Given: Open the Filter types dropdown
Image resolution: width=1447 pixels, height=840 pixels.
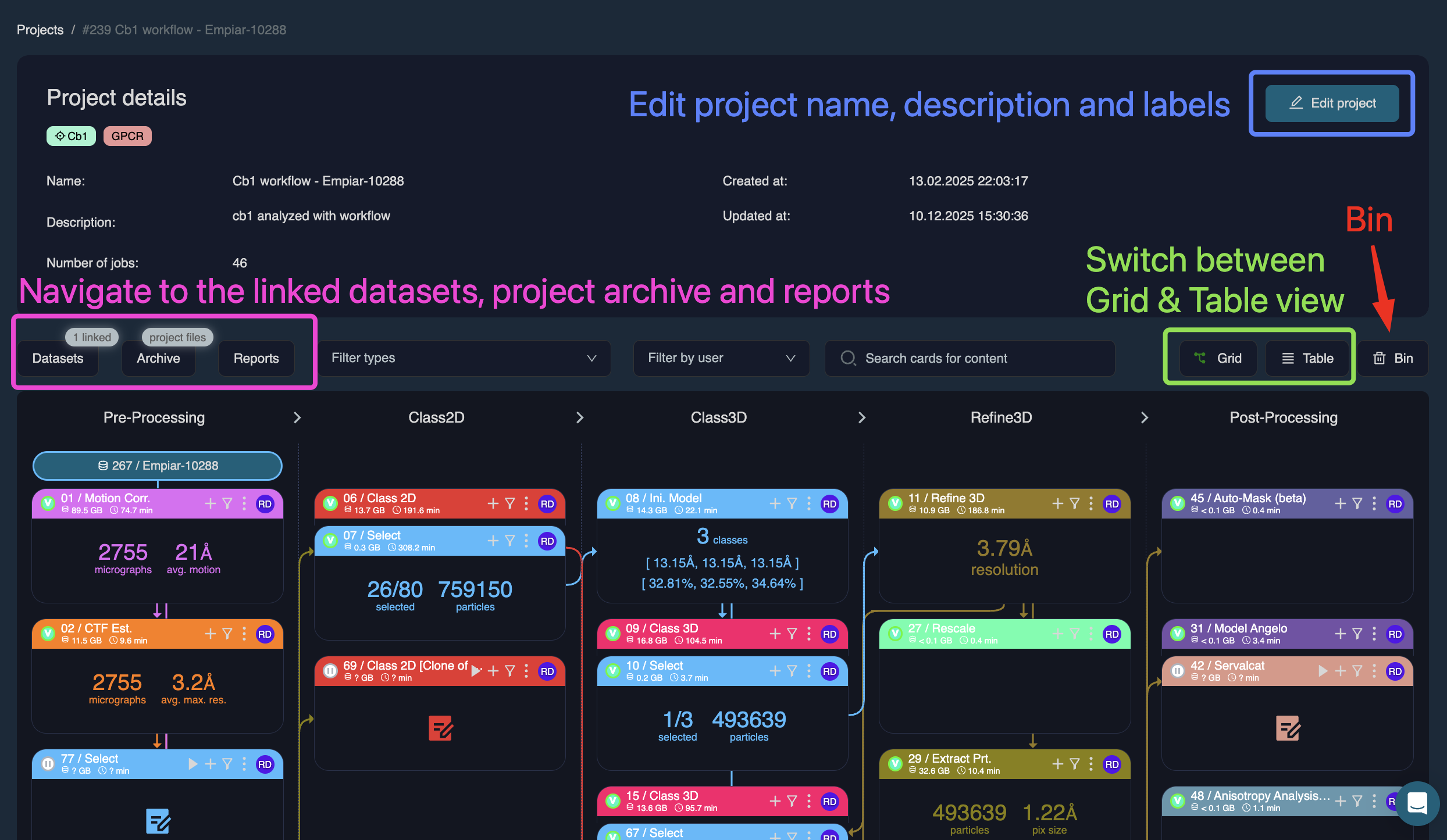Looking at the screenshot, I should pos(464,358).
